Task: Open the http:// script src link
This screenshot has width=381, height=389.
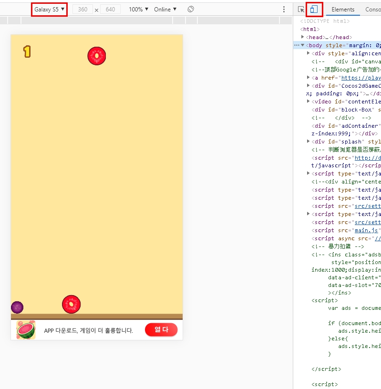Action: (368, 158)
